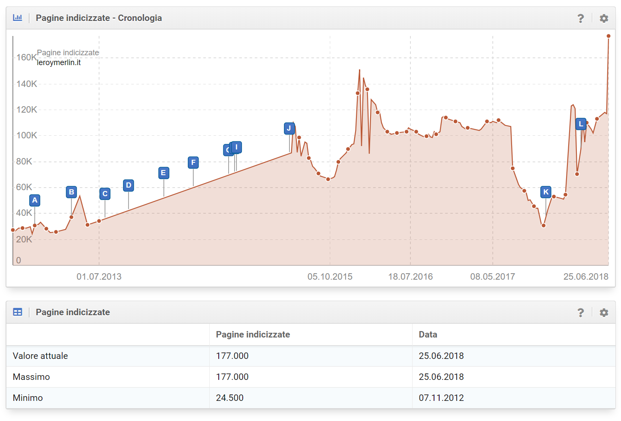Open help for Pagine indicizzate table panel
This screenshot has width=621, height=421.
pos(581,313)
